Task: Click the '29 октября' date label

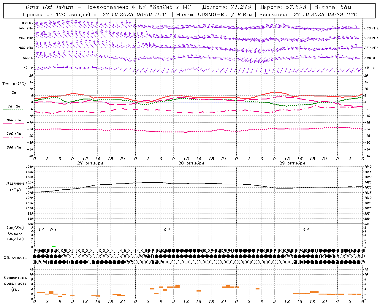Action: 292,163
